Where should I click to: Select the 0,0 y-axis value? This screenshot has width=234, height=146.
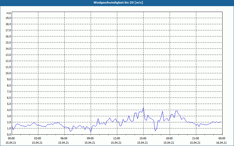(x=9, y=135)
